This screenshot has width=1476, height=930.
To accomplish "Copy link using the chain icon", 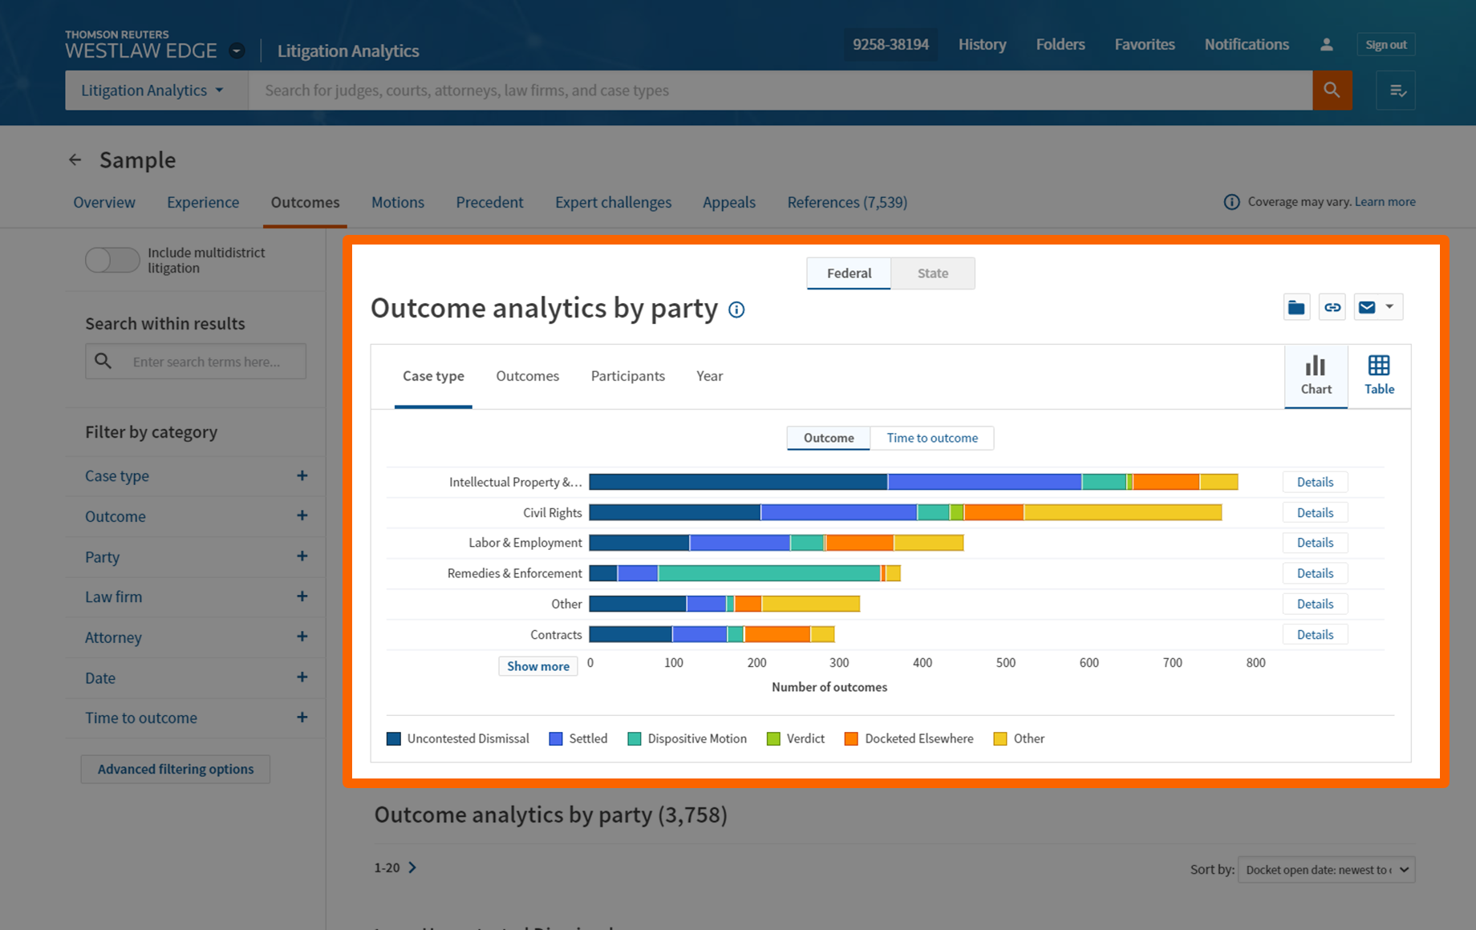I will (x=1332, y=307).
